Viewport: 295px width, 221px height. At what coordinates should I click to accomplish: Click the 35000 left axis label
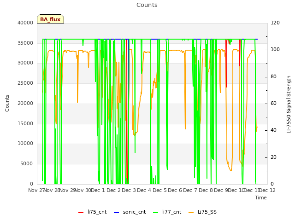coord(25,43)
